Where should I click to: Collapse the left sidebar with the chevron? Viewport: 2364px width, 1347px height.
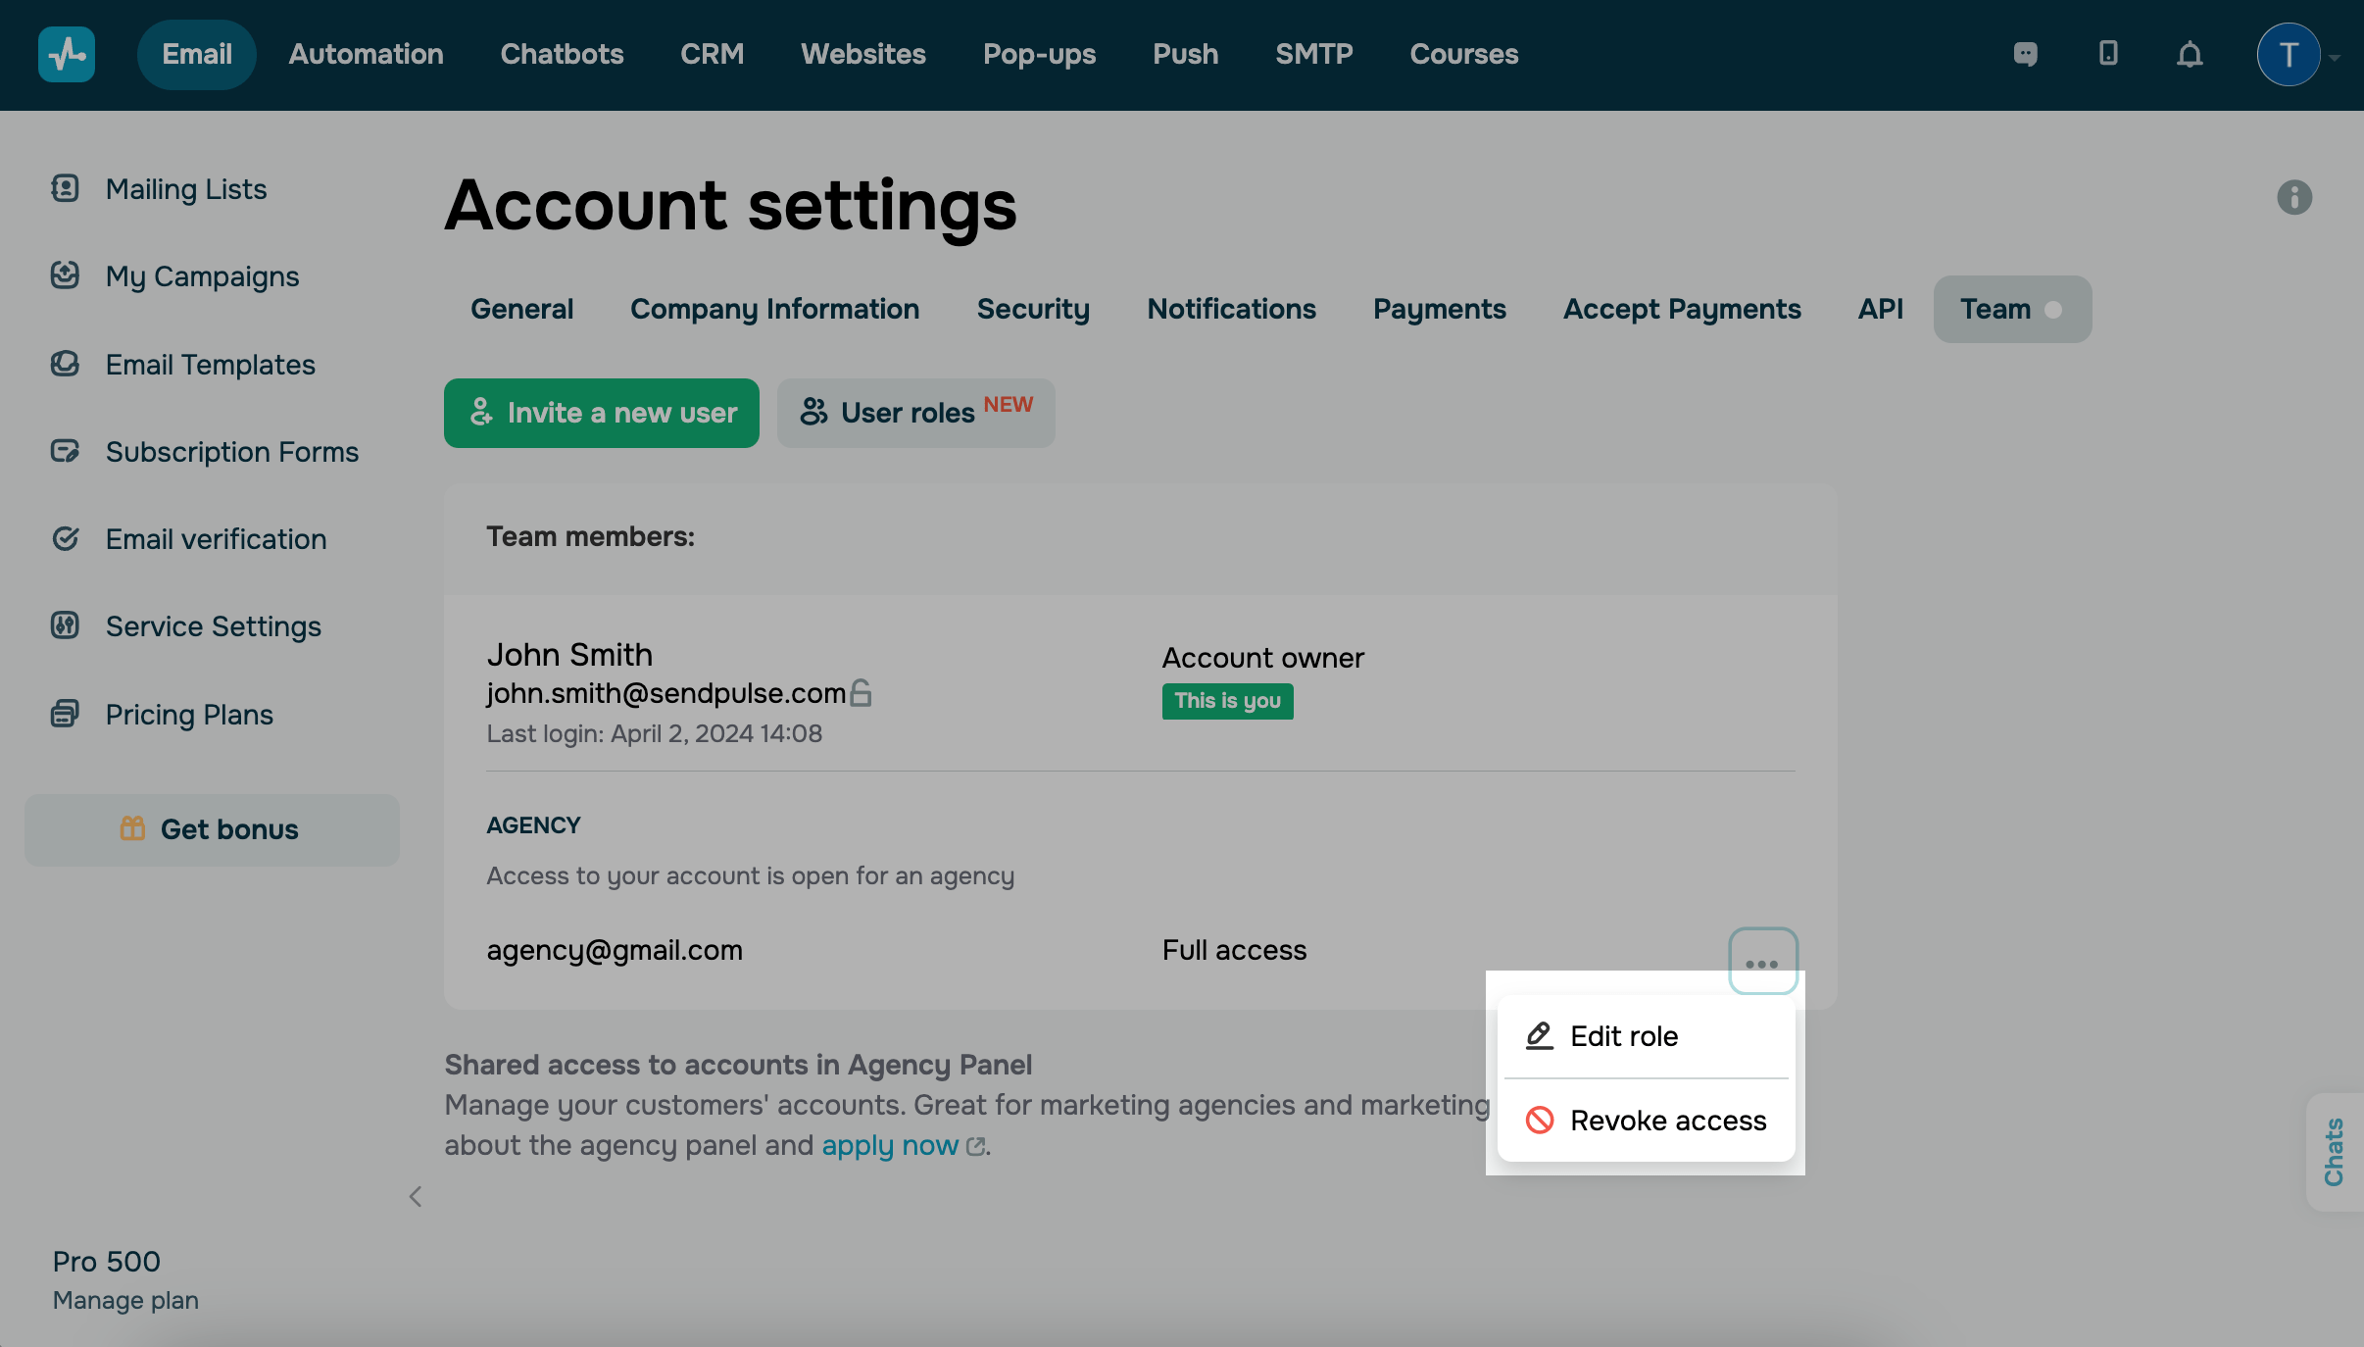pos(416,1197)
